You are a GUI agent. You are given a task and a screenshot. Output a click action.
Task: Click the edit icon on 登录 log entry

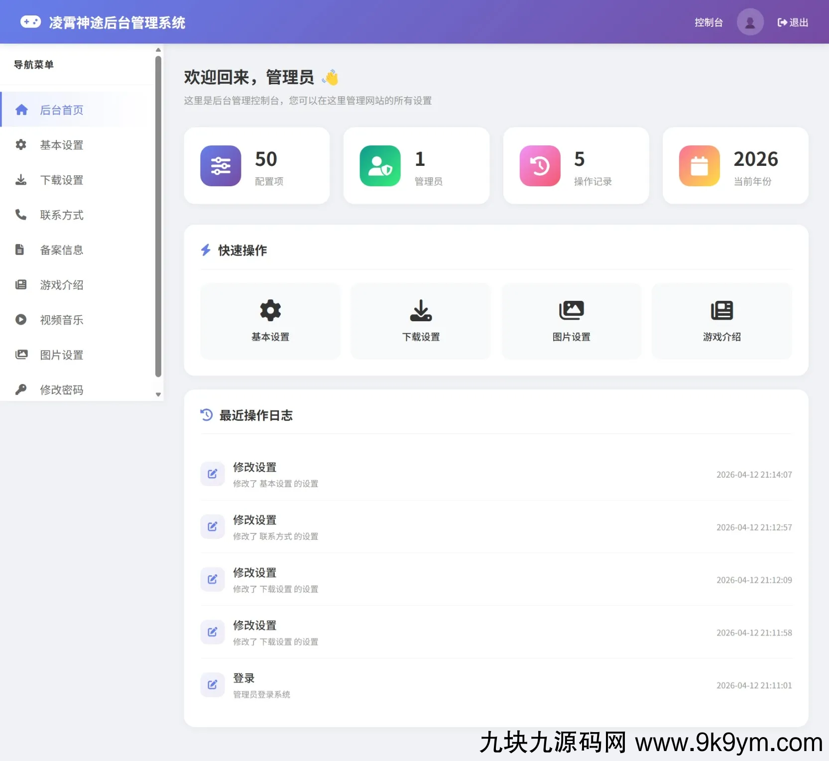coord(213,685)
